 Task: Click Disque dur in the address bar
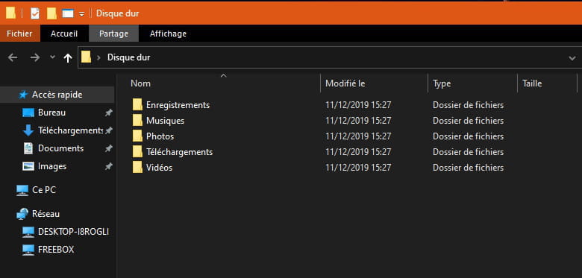[129, 57]
